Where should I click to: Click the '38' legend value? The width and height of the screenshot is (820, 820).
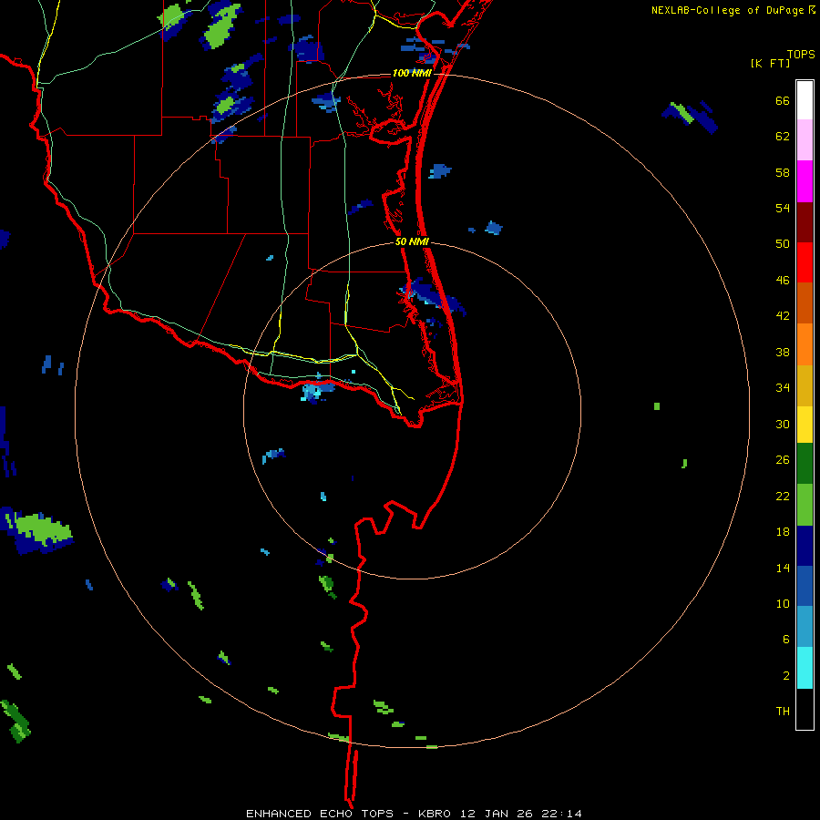[783, 352]
